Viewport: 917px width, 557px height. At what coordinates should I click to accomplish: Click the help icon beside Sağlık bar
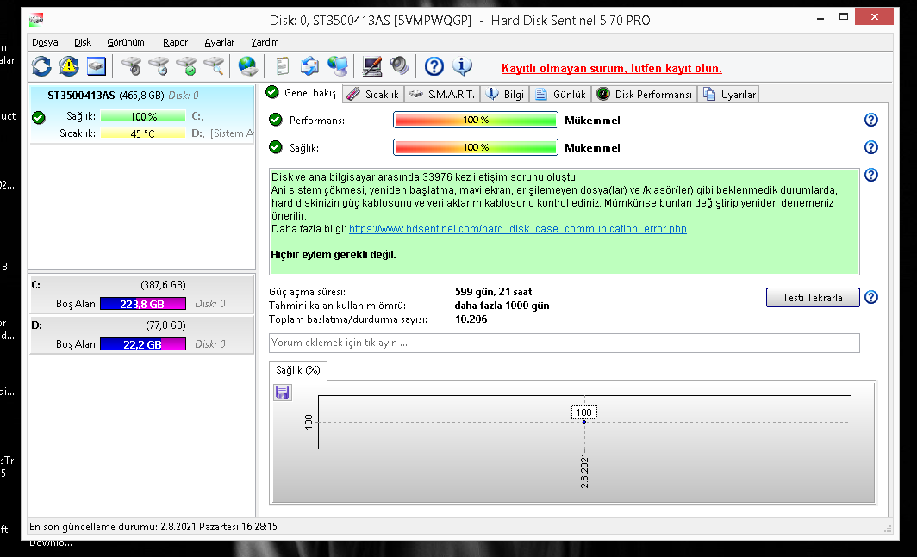click(870, 147)
